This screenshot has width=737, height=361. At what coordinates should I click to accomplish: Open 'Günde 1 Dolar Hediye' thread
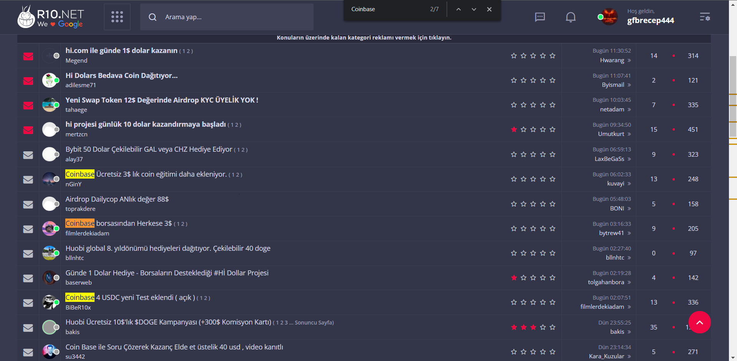tap(167, 273)
